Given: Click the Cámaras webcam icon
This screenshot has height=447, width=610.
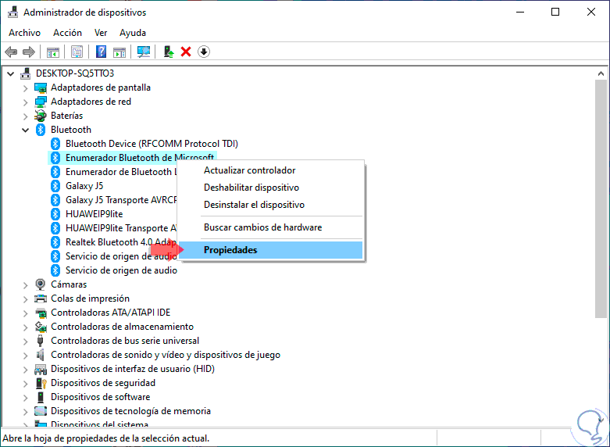Looking at the screenshot, I should coord(40,284).
